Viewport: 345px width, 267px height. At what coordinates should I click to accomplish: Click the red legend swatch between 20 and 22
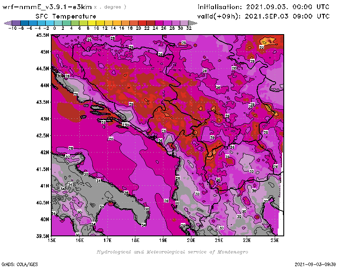pos(142,23)
